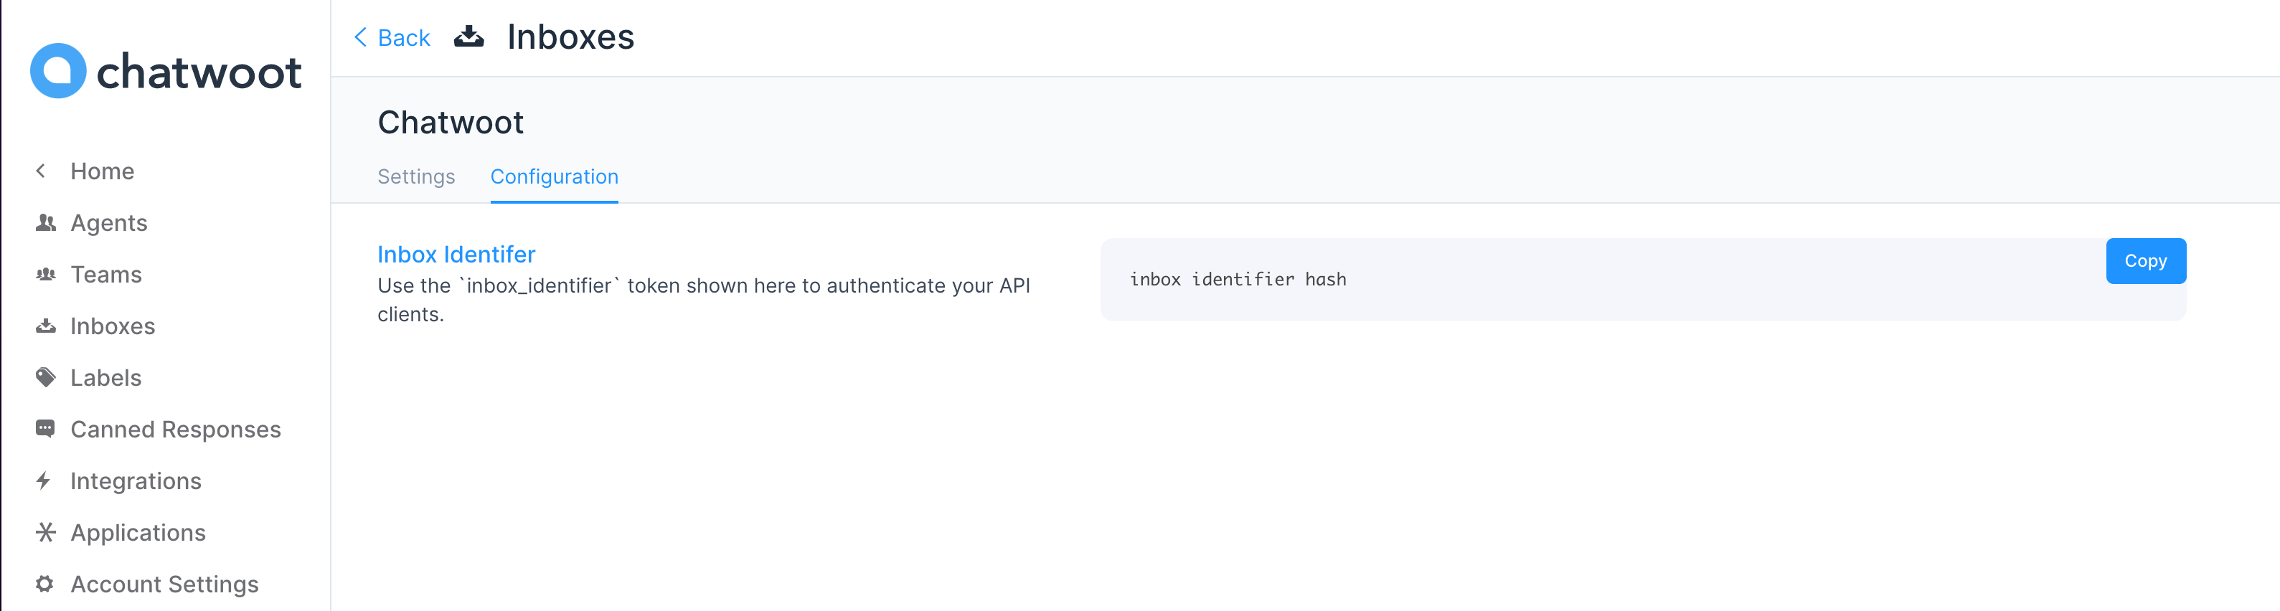Click the Home chevron icon

click(x=41, y=171)
